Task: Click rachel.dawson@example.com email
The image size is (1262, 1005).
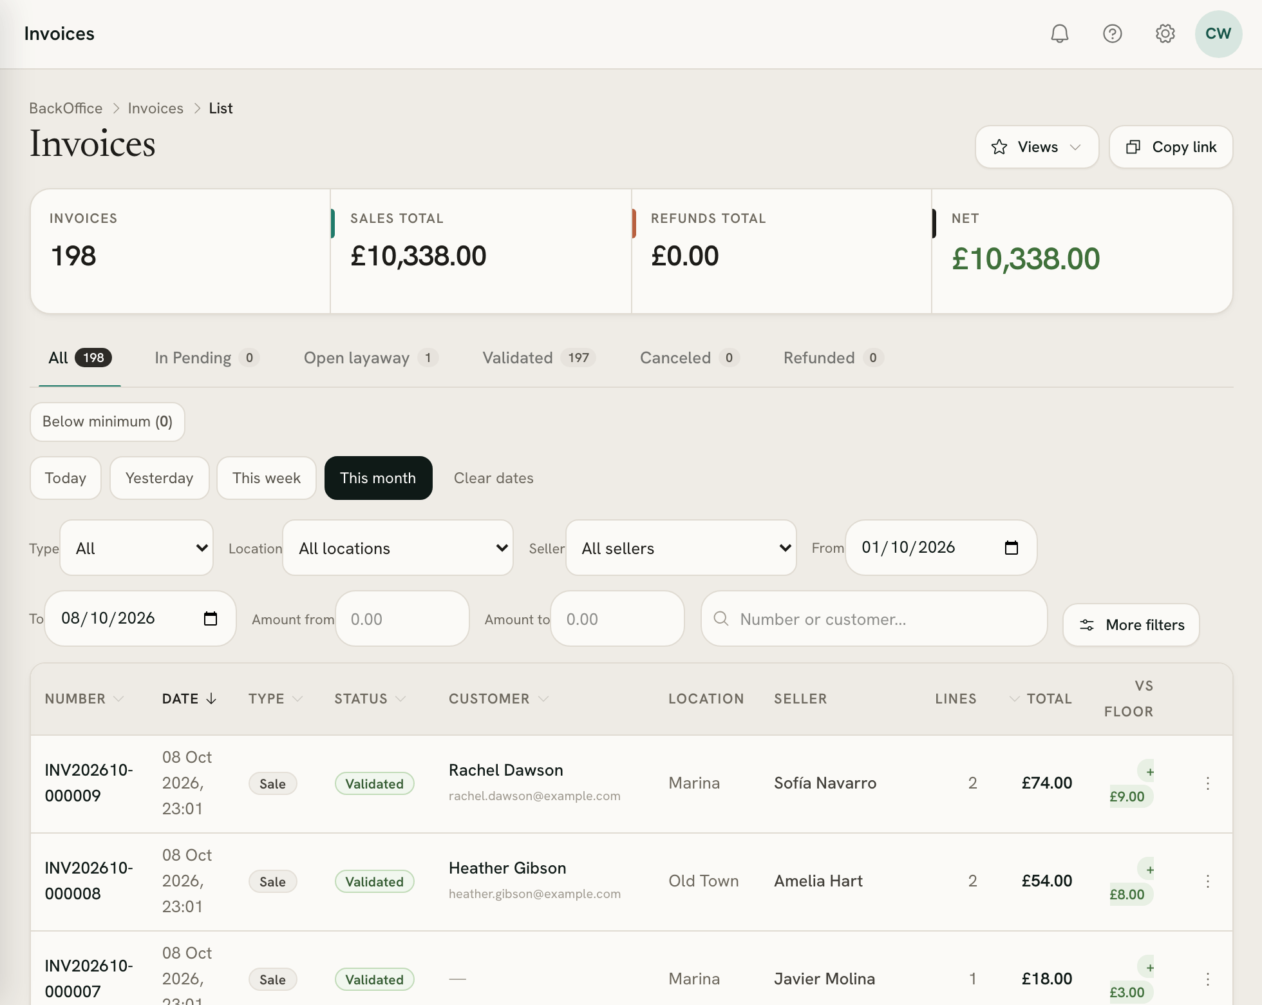Action: point(534,796)
